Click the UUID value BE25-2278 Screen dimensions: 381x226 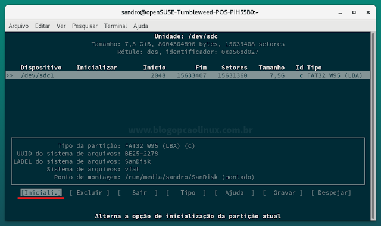[142, 154]
